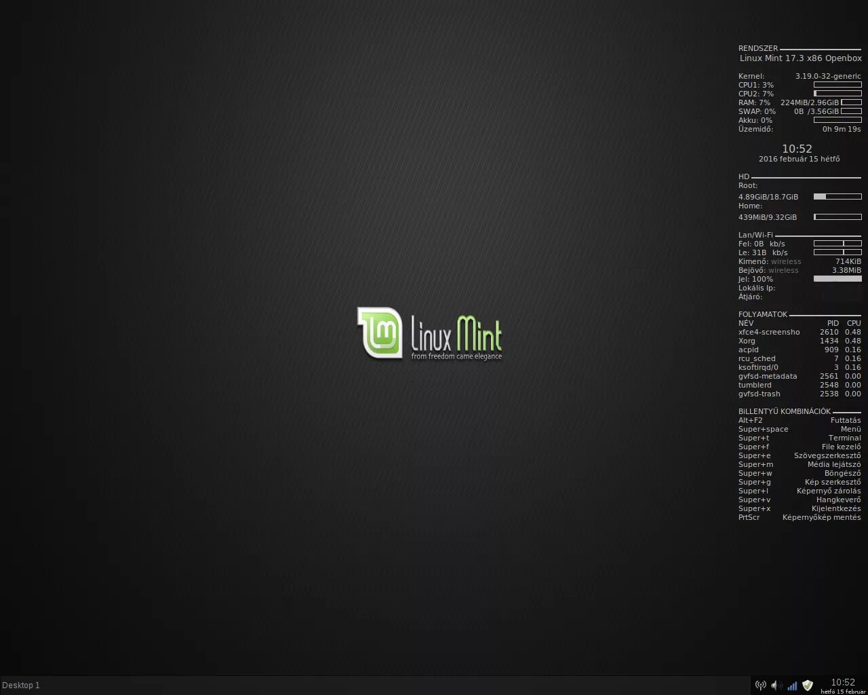
Task: Click the gvfsd-trash process row
Action: [x=800, y=394]
